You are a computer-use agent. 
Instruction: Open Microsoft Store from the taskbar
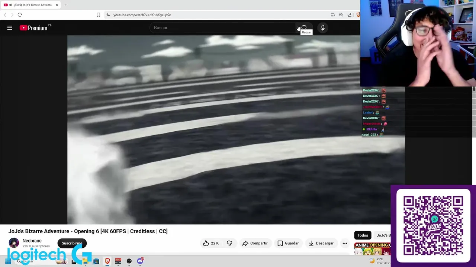[x=96, y=261]
